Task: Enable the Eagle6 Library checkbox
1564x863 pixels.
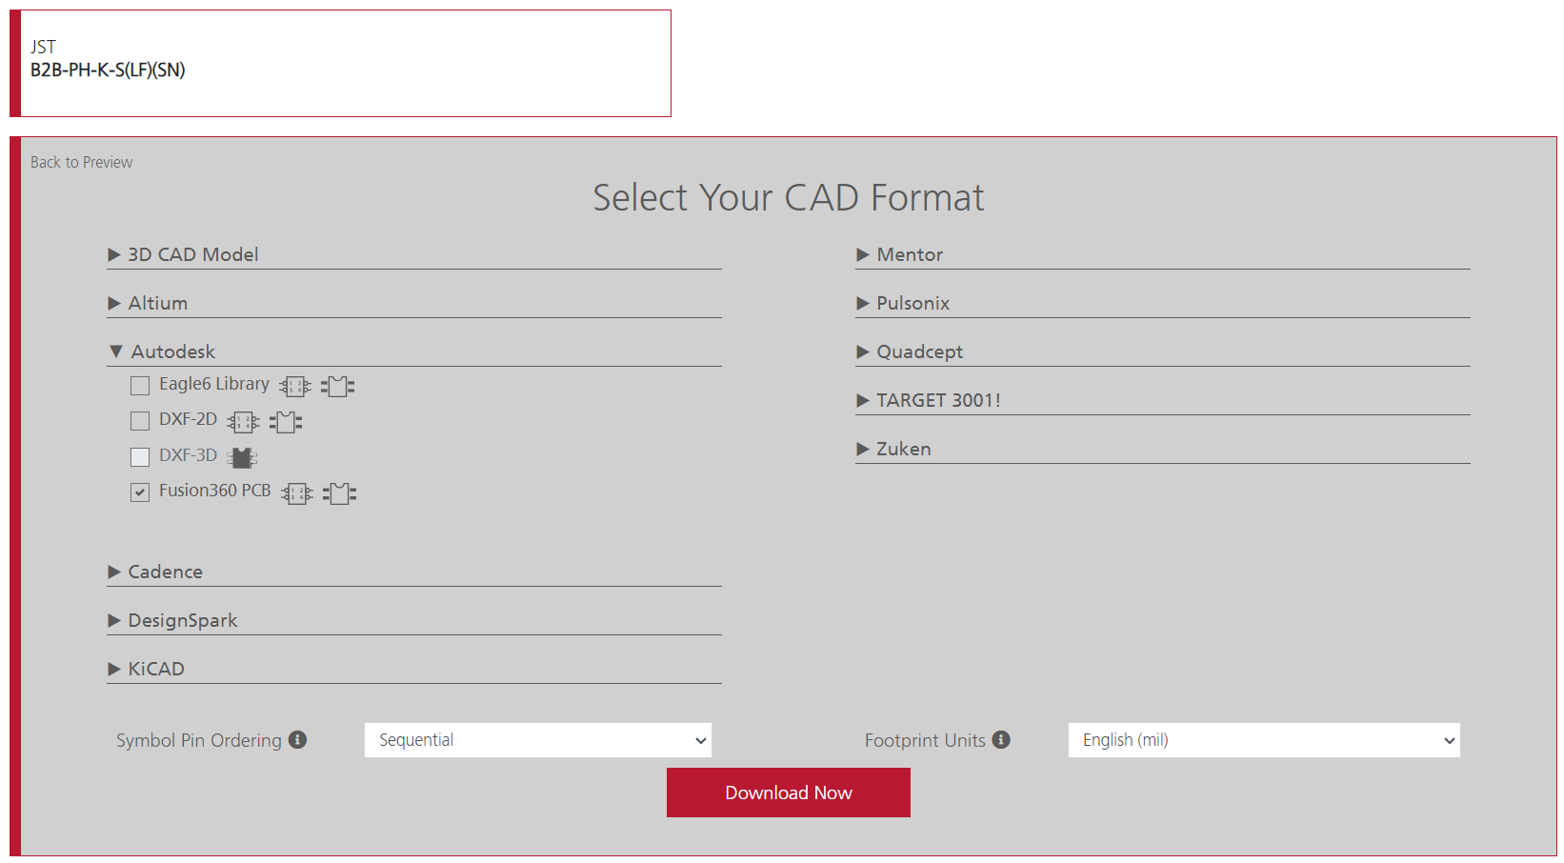Action: point(140,386)
